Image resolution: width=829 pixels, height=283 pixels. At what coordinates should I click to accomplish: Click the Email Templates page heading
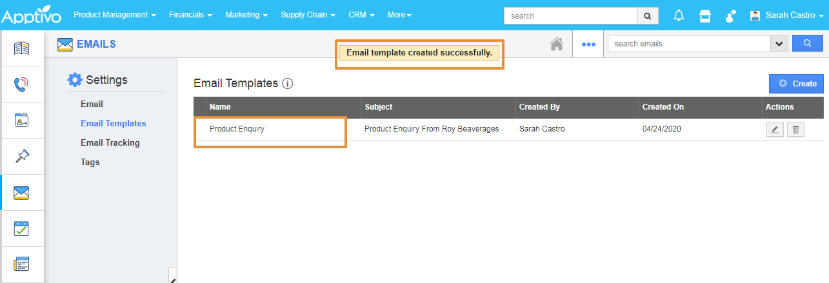pyautogui.click(x=236, y=83)
